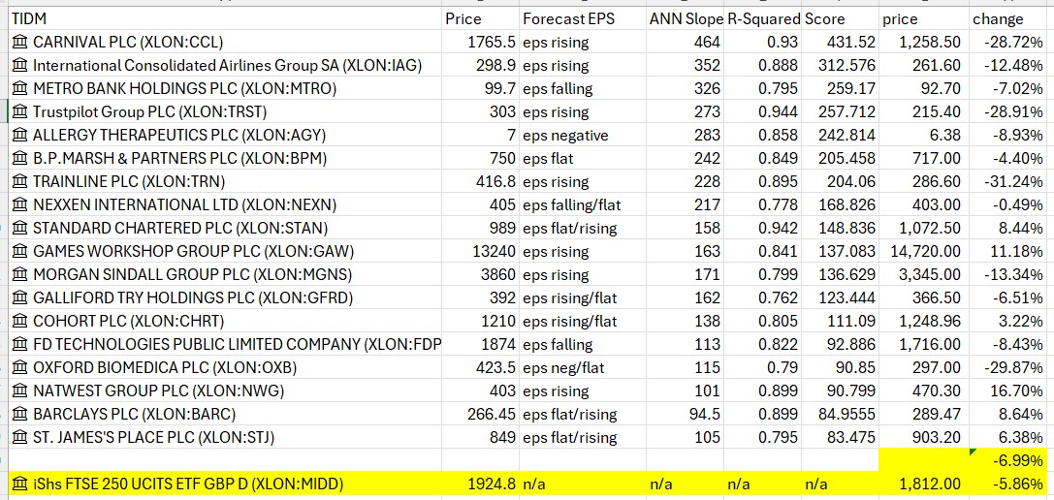Click the stock icon beside ST. JAMES'S PLACE
The width and height of the screenshot is (1054, 500).
[20, 438]
